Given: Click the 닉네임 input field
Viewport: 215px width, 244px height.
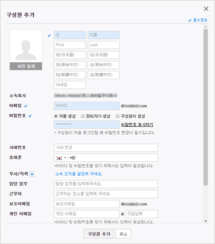Looking at the screenshot, I should (70, 85).
